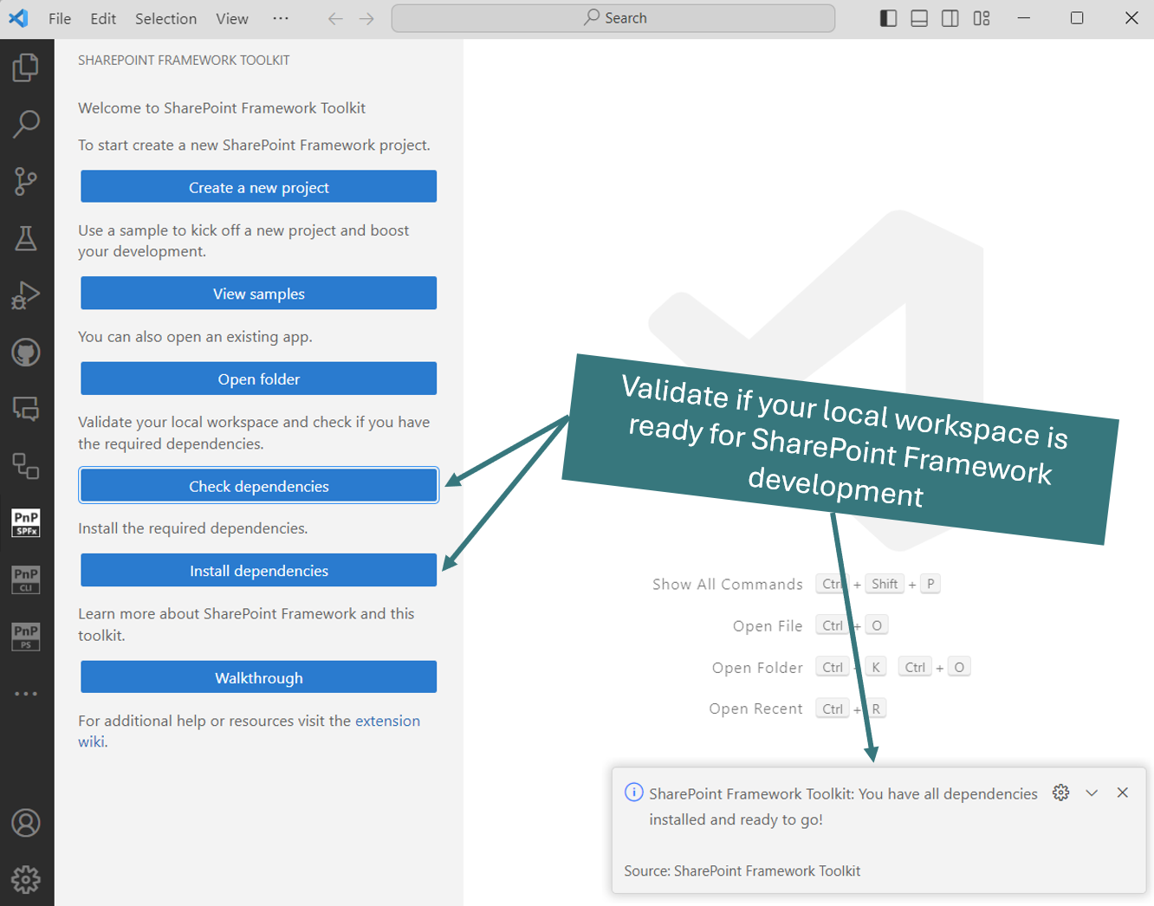The height and width of the screenshot is (906, 1154).
Task: Open the Run and Debug view
Action: [x=26, y=295]
